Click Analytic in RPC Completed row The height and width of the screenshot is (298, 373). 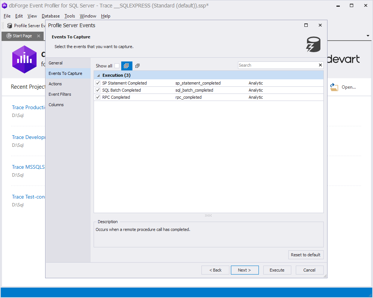(256, 97)
